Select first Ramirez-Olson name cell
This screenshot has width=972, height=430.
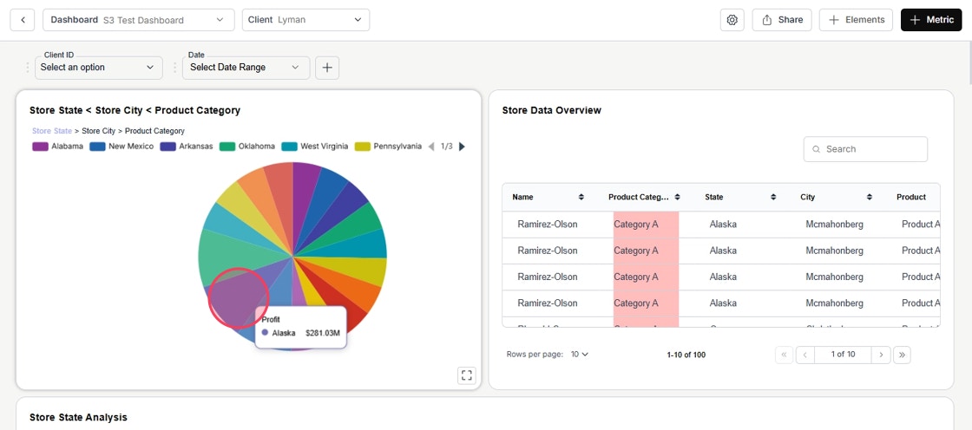coord(548,225)
